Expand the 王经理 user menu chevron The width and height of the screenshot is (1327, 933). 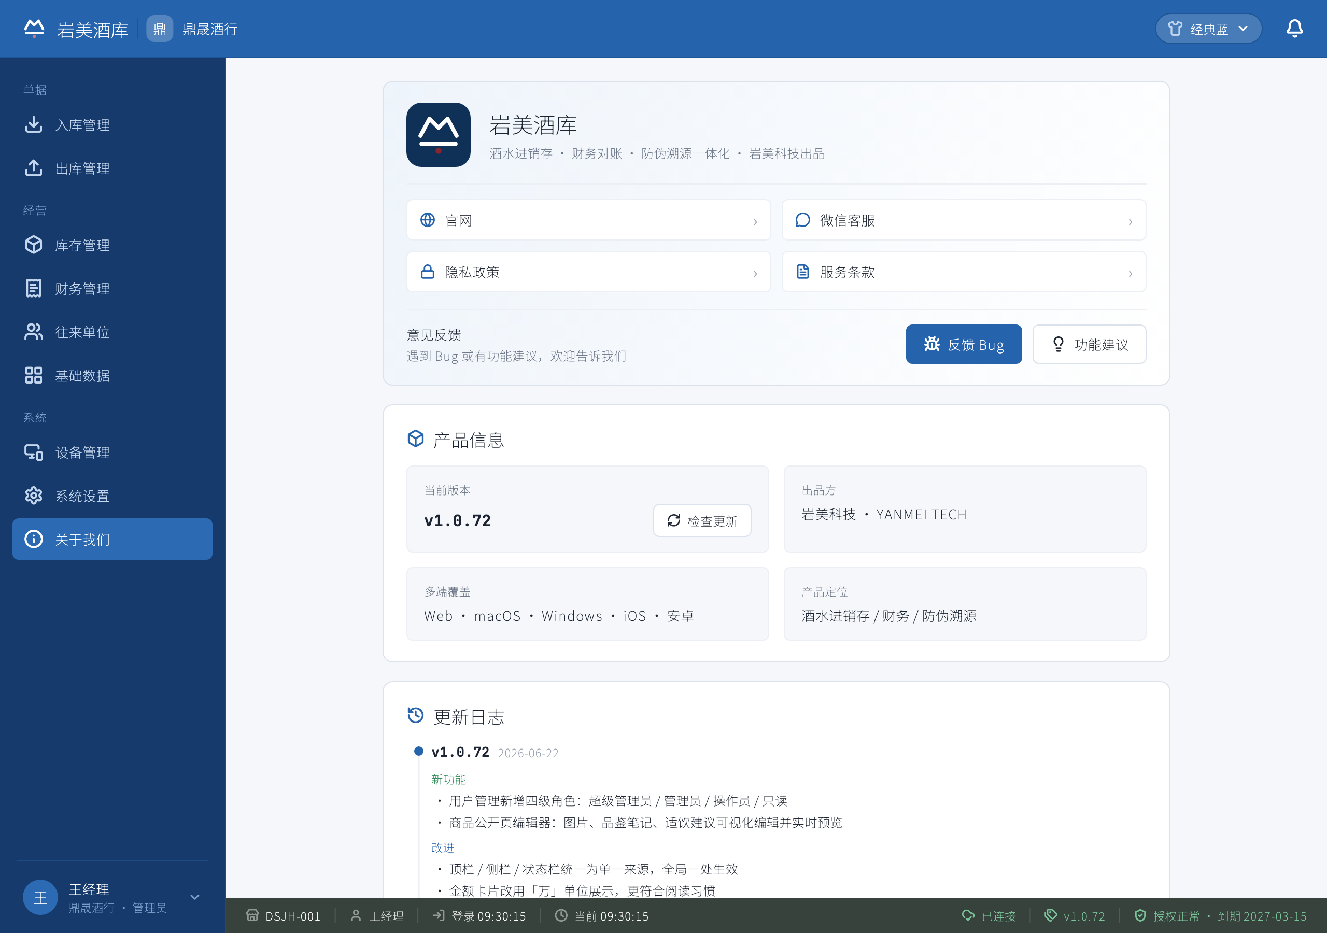[x=195, y=897]
